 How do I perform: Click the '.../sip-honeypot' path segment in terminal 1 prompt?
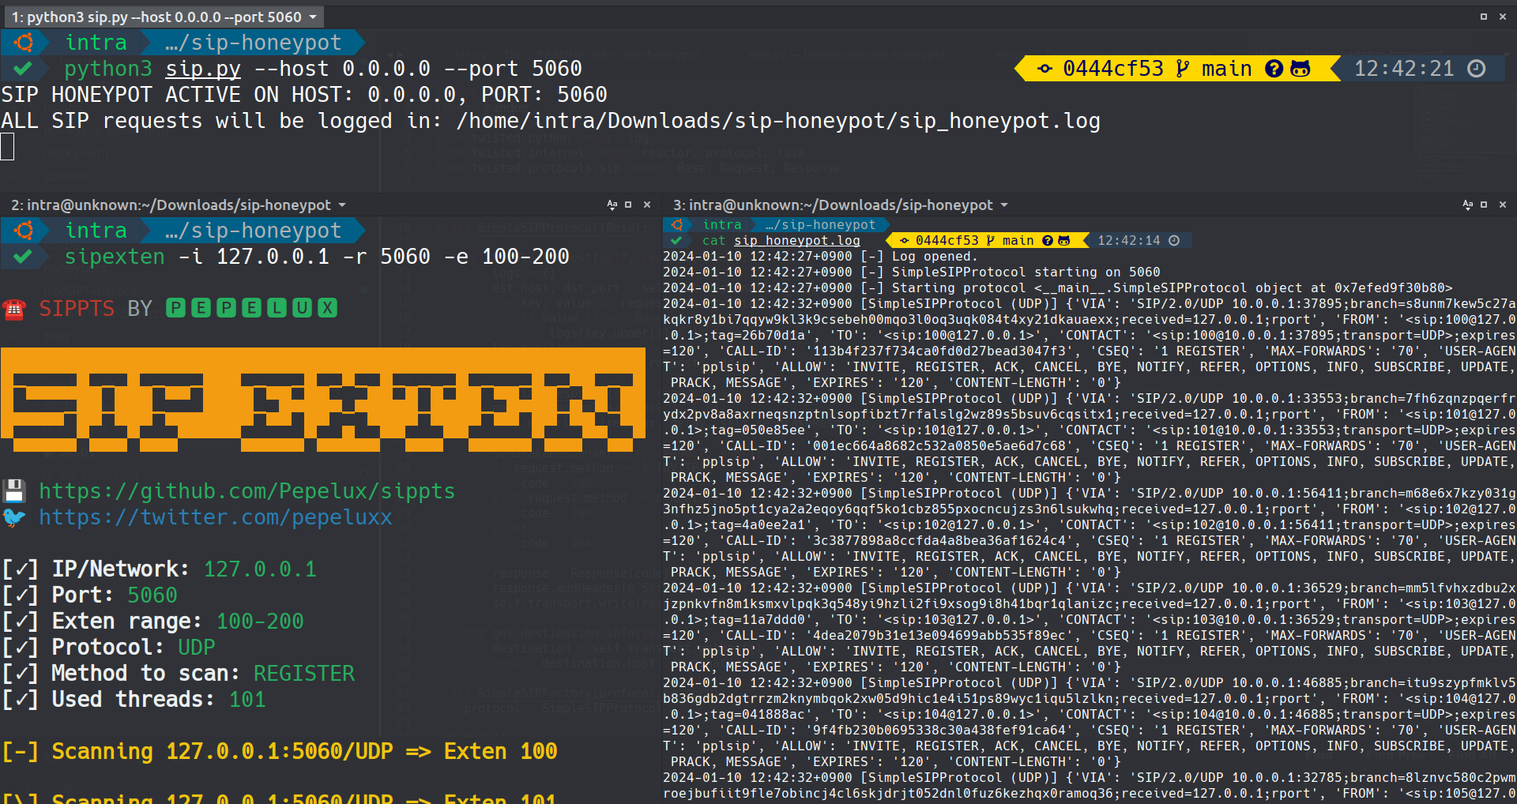pyautogui.click(x=254, y=43)
